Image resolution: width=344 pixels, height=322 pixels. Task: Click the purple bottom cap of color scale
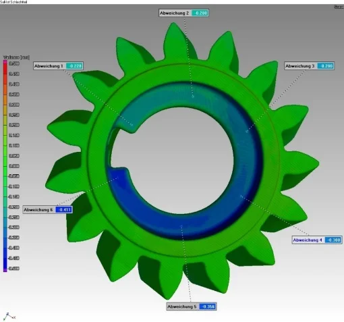pos(5,270)
